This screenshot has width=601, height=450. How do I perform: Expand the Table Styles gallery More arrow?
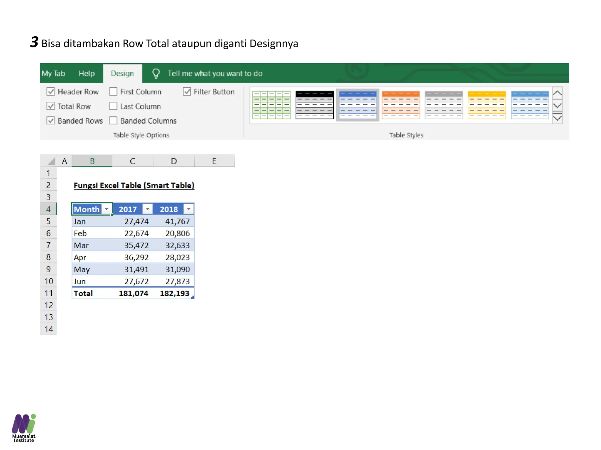[557, 119]
